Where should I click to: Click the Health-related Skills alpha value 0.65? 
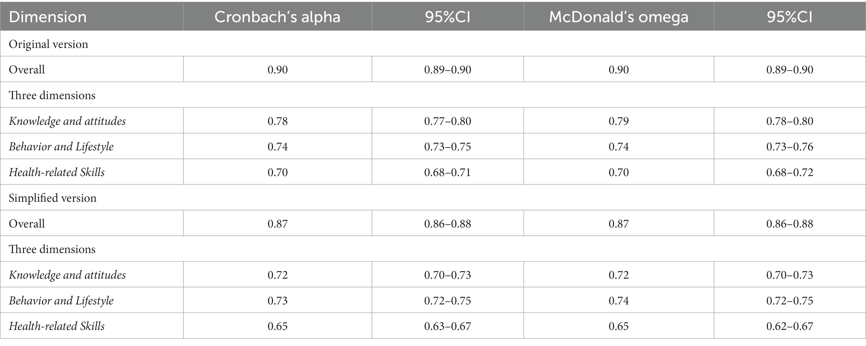pos(278,326)
